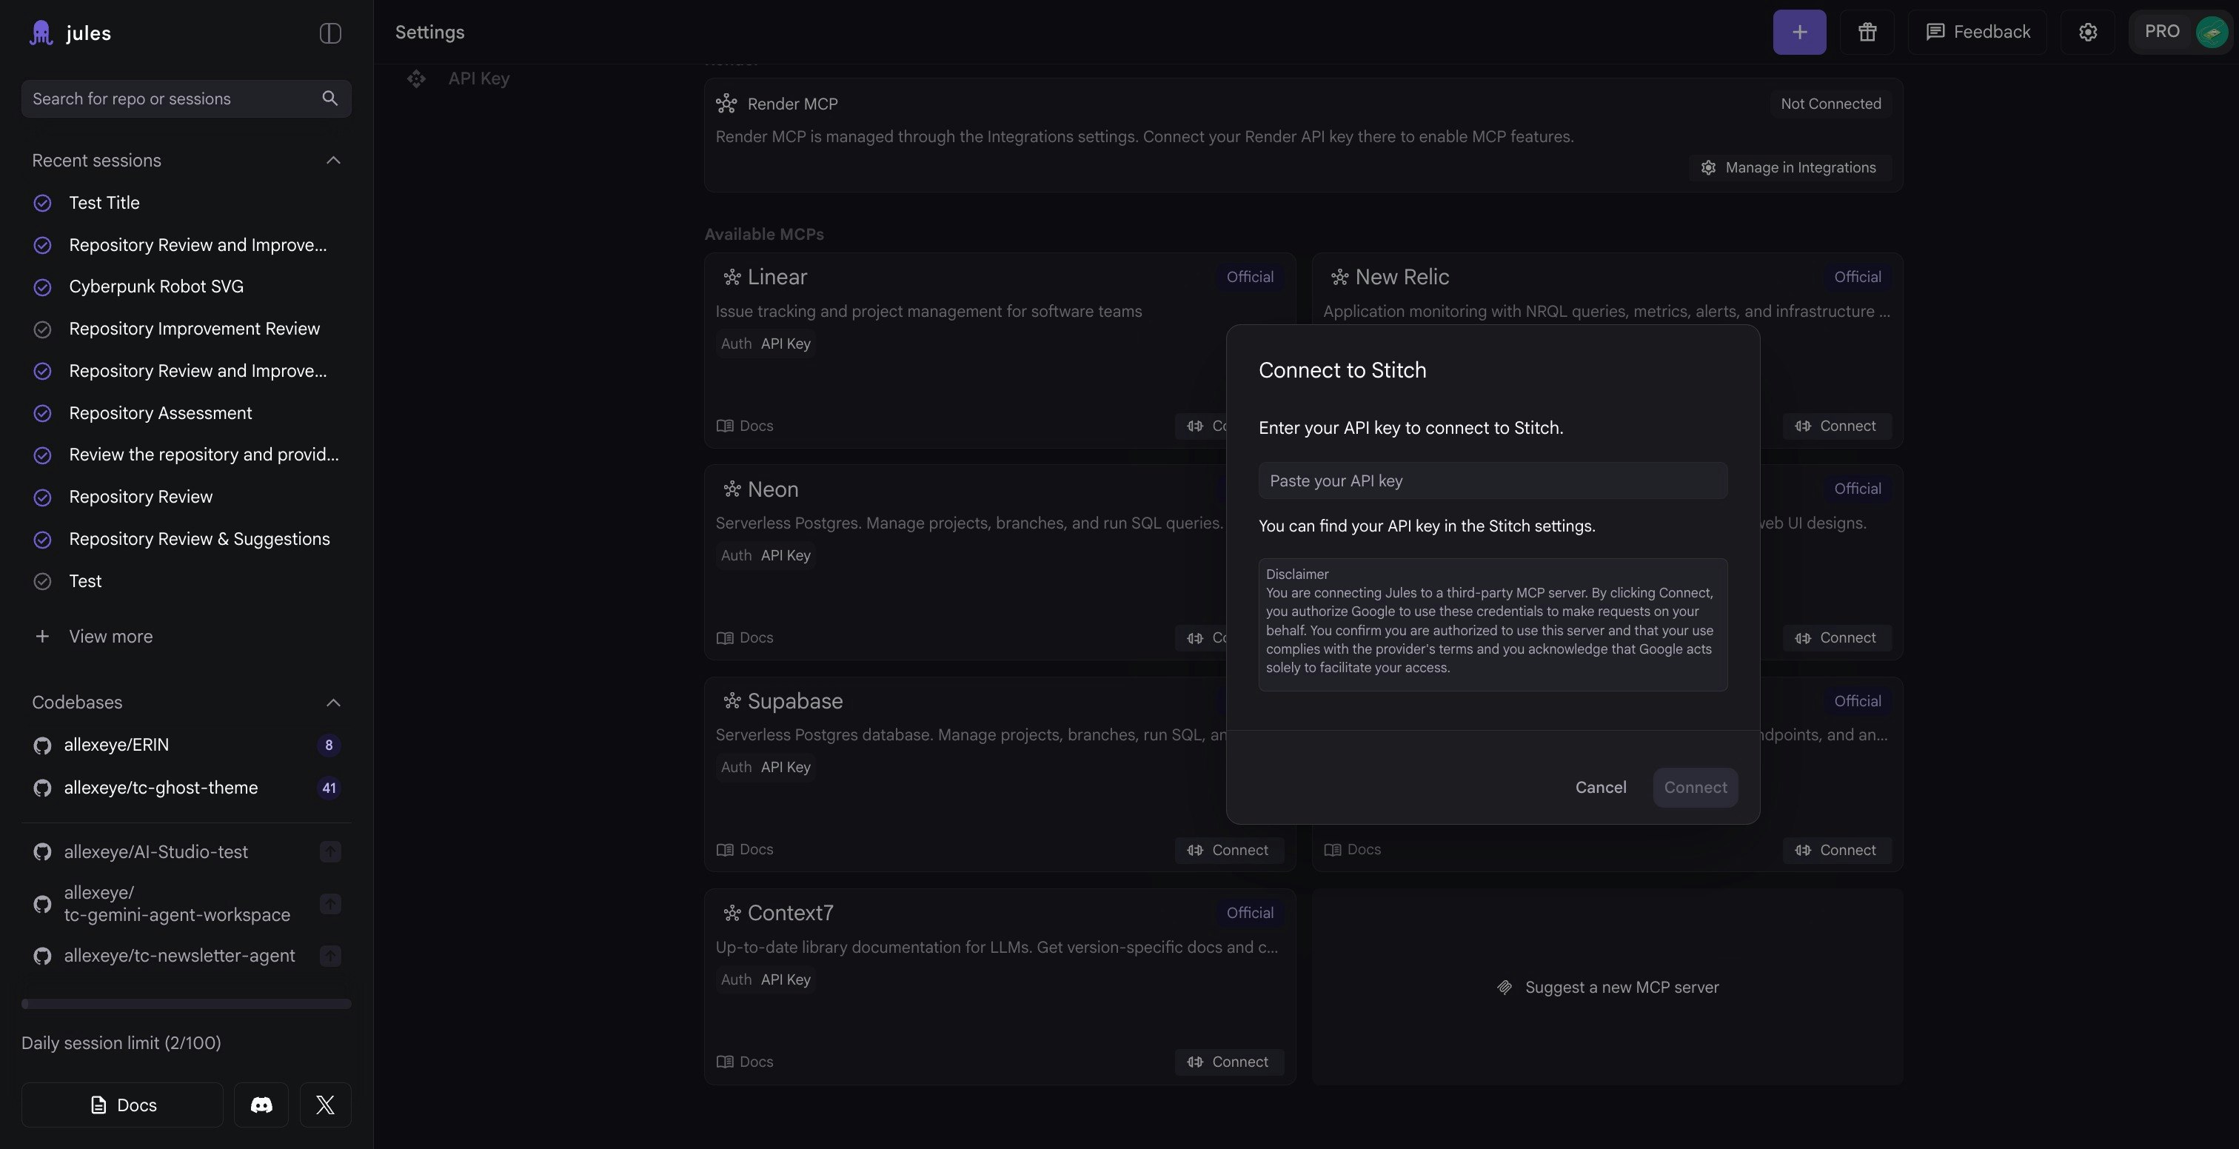Screen dimensions: 2239x1149
Task: Click upload icon beside allexeye/AI-Studio-test
Action: coord(329,851)
